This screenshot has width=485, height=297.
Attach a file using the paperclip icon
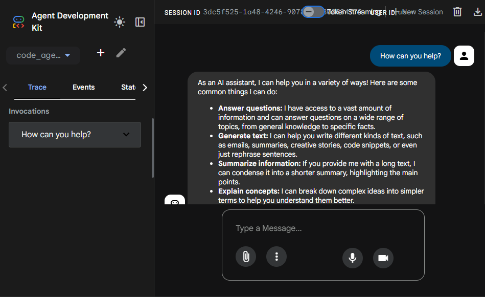click(x=246, y=256)
